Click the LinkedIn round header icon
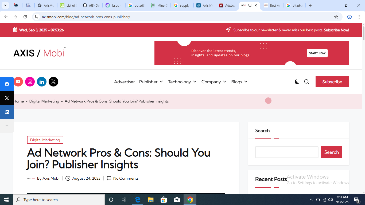365x205 pixels. click(42, 82)
